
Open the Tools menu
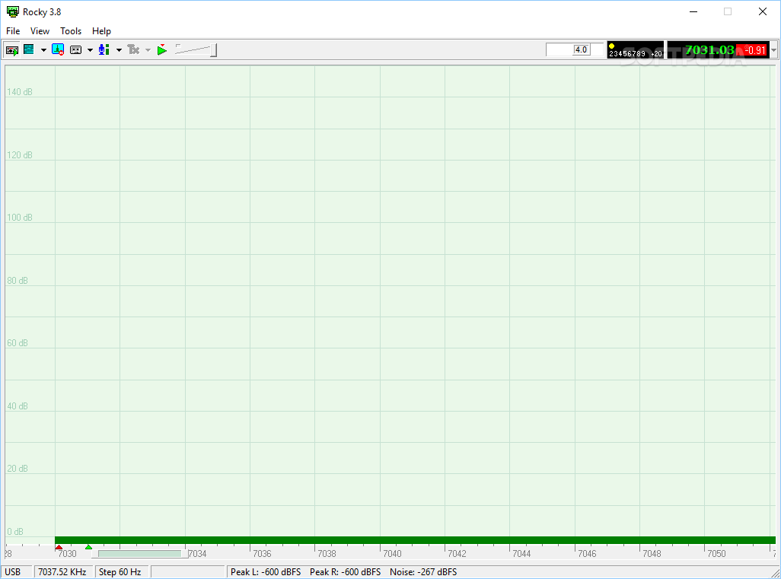click(x=71, y=31)
